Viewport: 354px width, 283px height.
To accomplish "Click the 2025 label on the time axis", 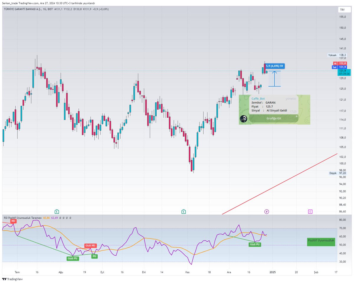I will (272, 272).
